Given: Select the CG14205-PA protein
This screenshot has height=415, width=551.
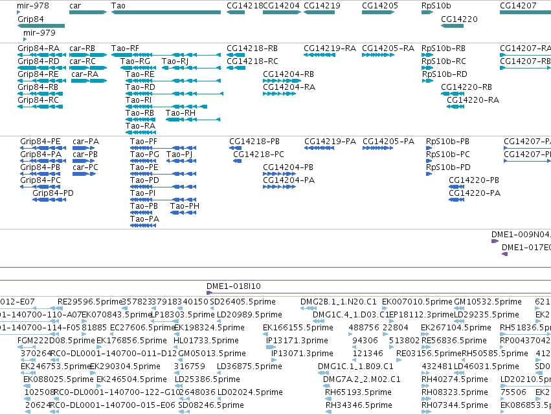Looking at the screenshot, I should [x=377, y=148].
